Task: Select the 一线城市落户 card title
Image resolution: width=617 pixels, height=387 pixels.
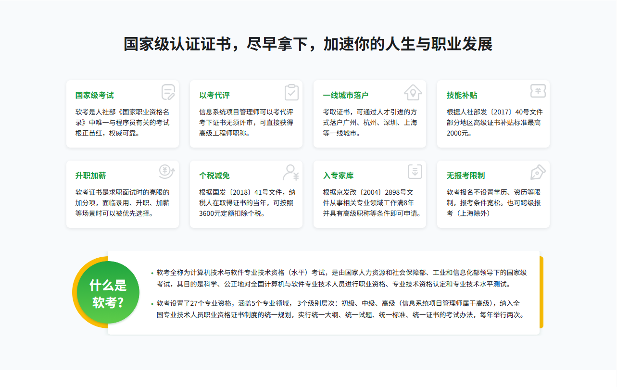Action: (x=346, y=95)
